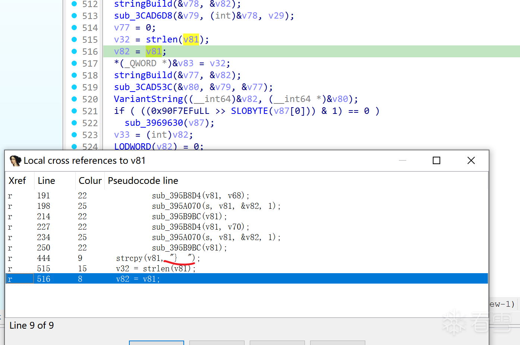Select xref row for line 227
This screenshot has width=520, height=345.
coord(247,227)
